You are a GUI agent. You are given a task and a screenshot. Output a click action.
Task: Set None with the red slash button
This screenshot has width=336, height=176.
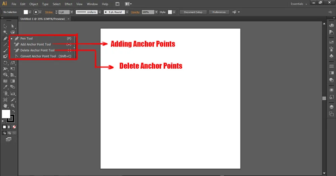[14, 127]
